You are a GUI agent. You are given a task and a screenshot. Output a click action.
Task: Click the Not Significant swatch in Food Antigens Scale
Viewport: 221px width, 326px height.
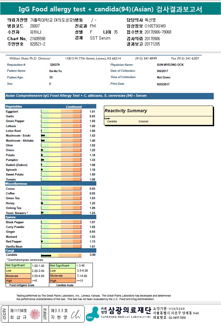tap(18, 265)
